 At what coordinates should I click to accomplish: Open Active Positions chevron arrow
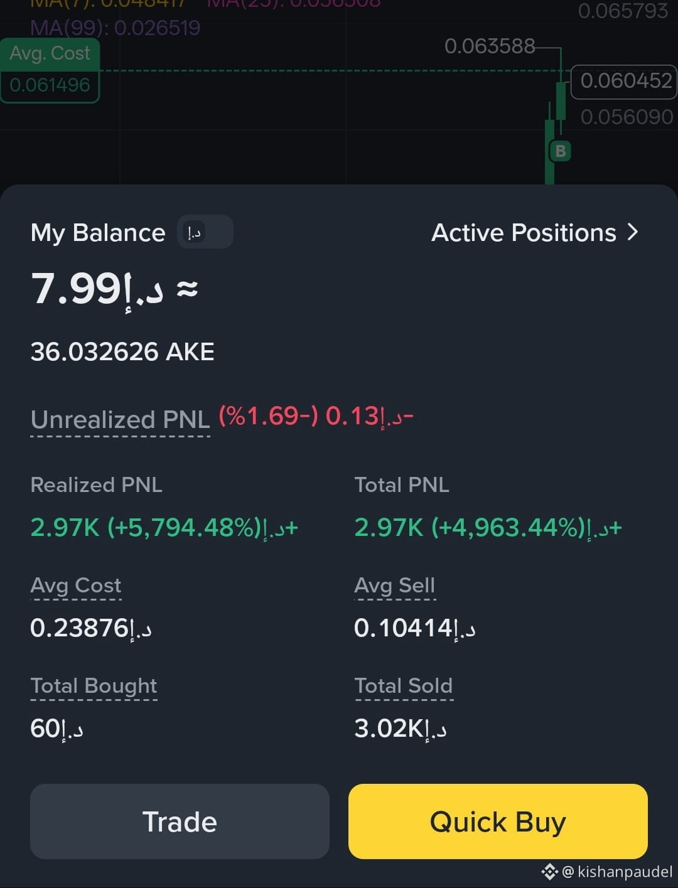pyautogui.click(x=633, y=232)
